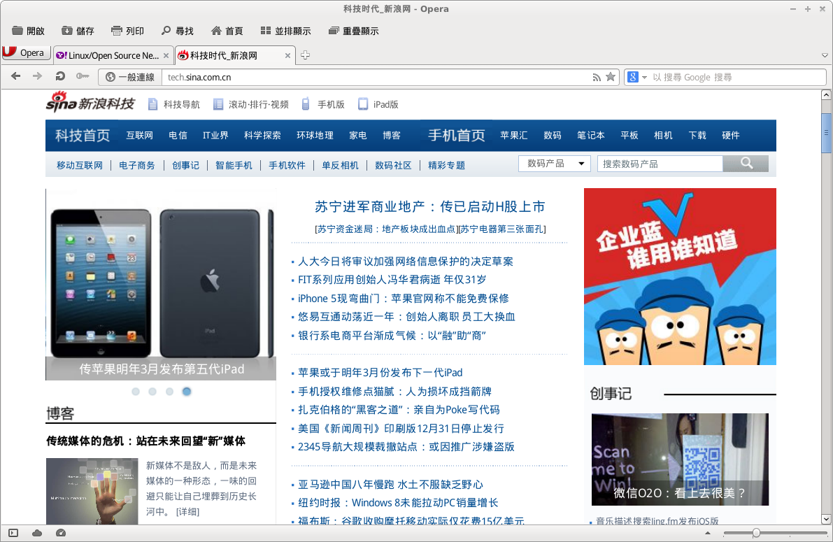Toggle the panel icon in status bar
This screenshot has width=833, height=542.
click(13, 533)
